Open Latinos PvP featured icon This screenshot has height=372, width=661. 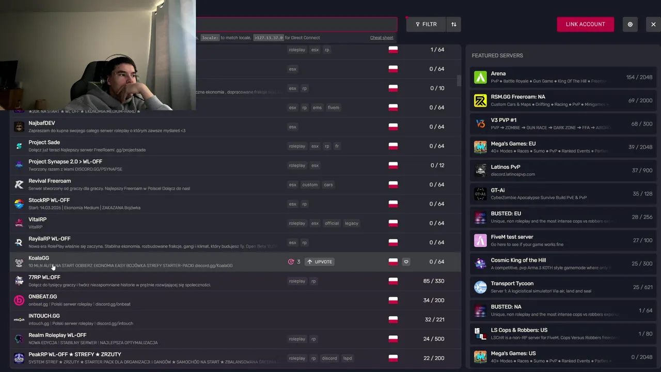pyautogui.click(x=480, y=171)
